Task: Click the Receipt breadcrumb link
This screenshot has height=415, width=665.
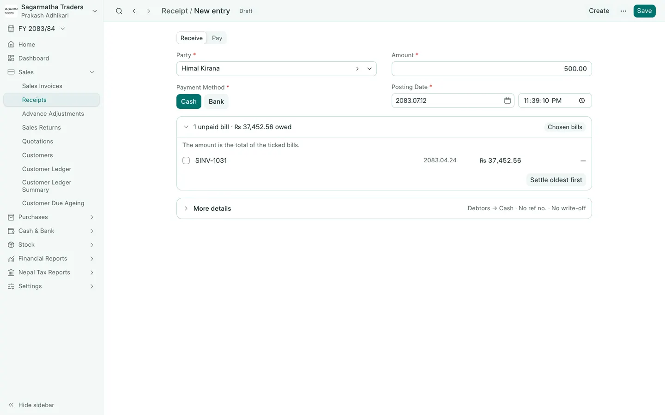Action: pyautogui.click(x=175, y=11)
